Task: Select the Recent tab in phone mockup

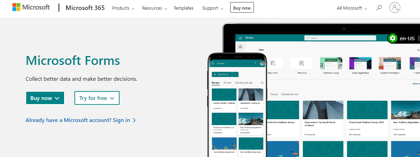Action: coord(216,83)
